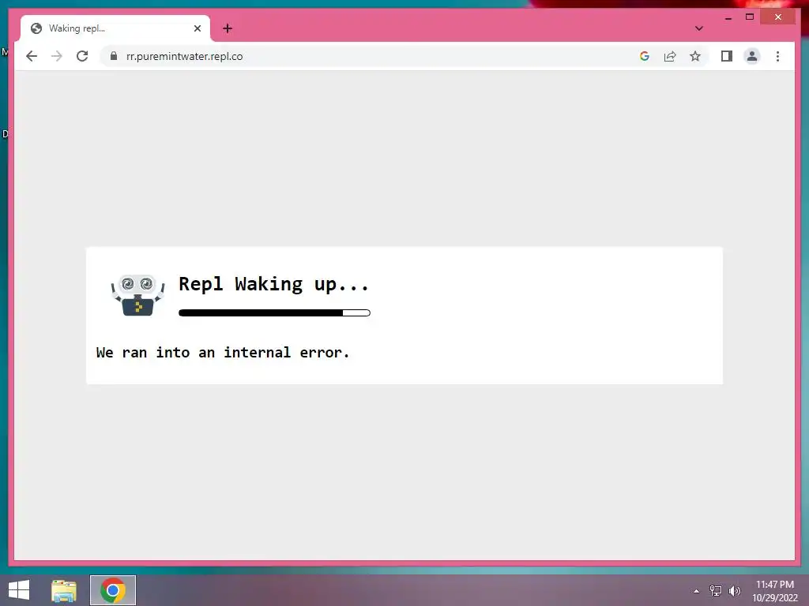Close the Chrome window
The height and width of the screenshot is (606, 809).
pyautogui.click(x=778, y=17)
